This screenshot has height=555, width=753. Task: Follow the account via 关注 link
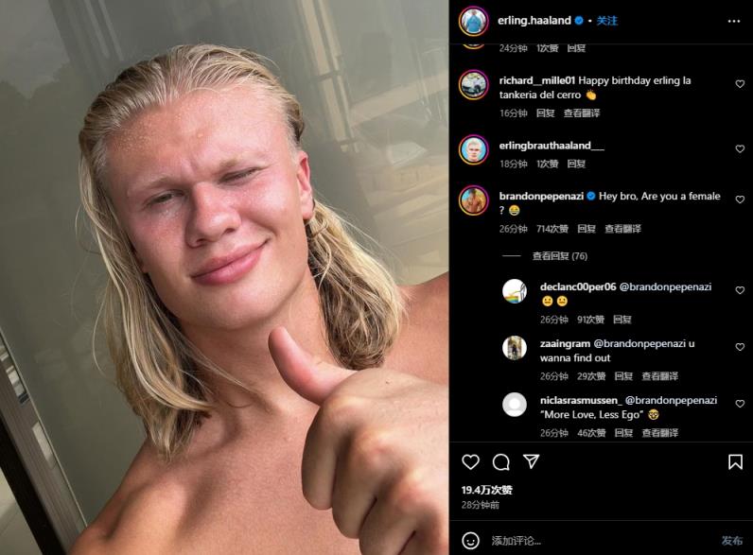pyautogui.click(x=607, y=21)
